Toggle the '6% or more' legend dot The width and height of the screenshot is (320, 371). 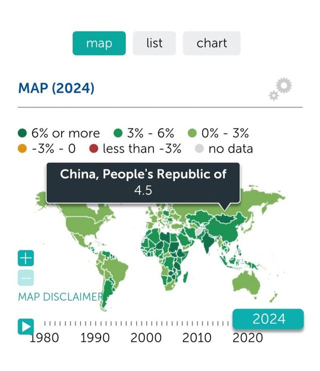pyautogui.click(x=22, y=133)
